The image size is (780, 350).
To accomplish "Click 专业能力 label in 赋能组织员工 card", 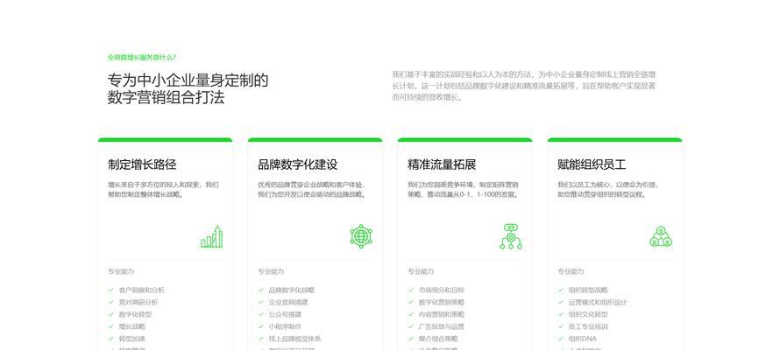I will click(x=571, y=271).
